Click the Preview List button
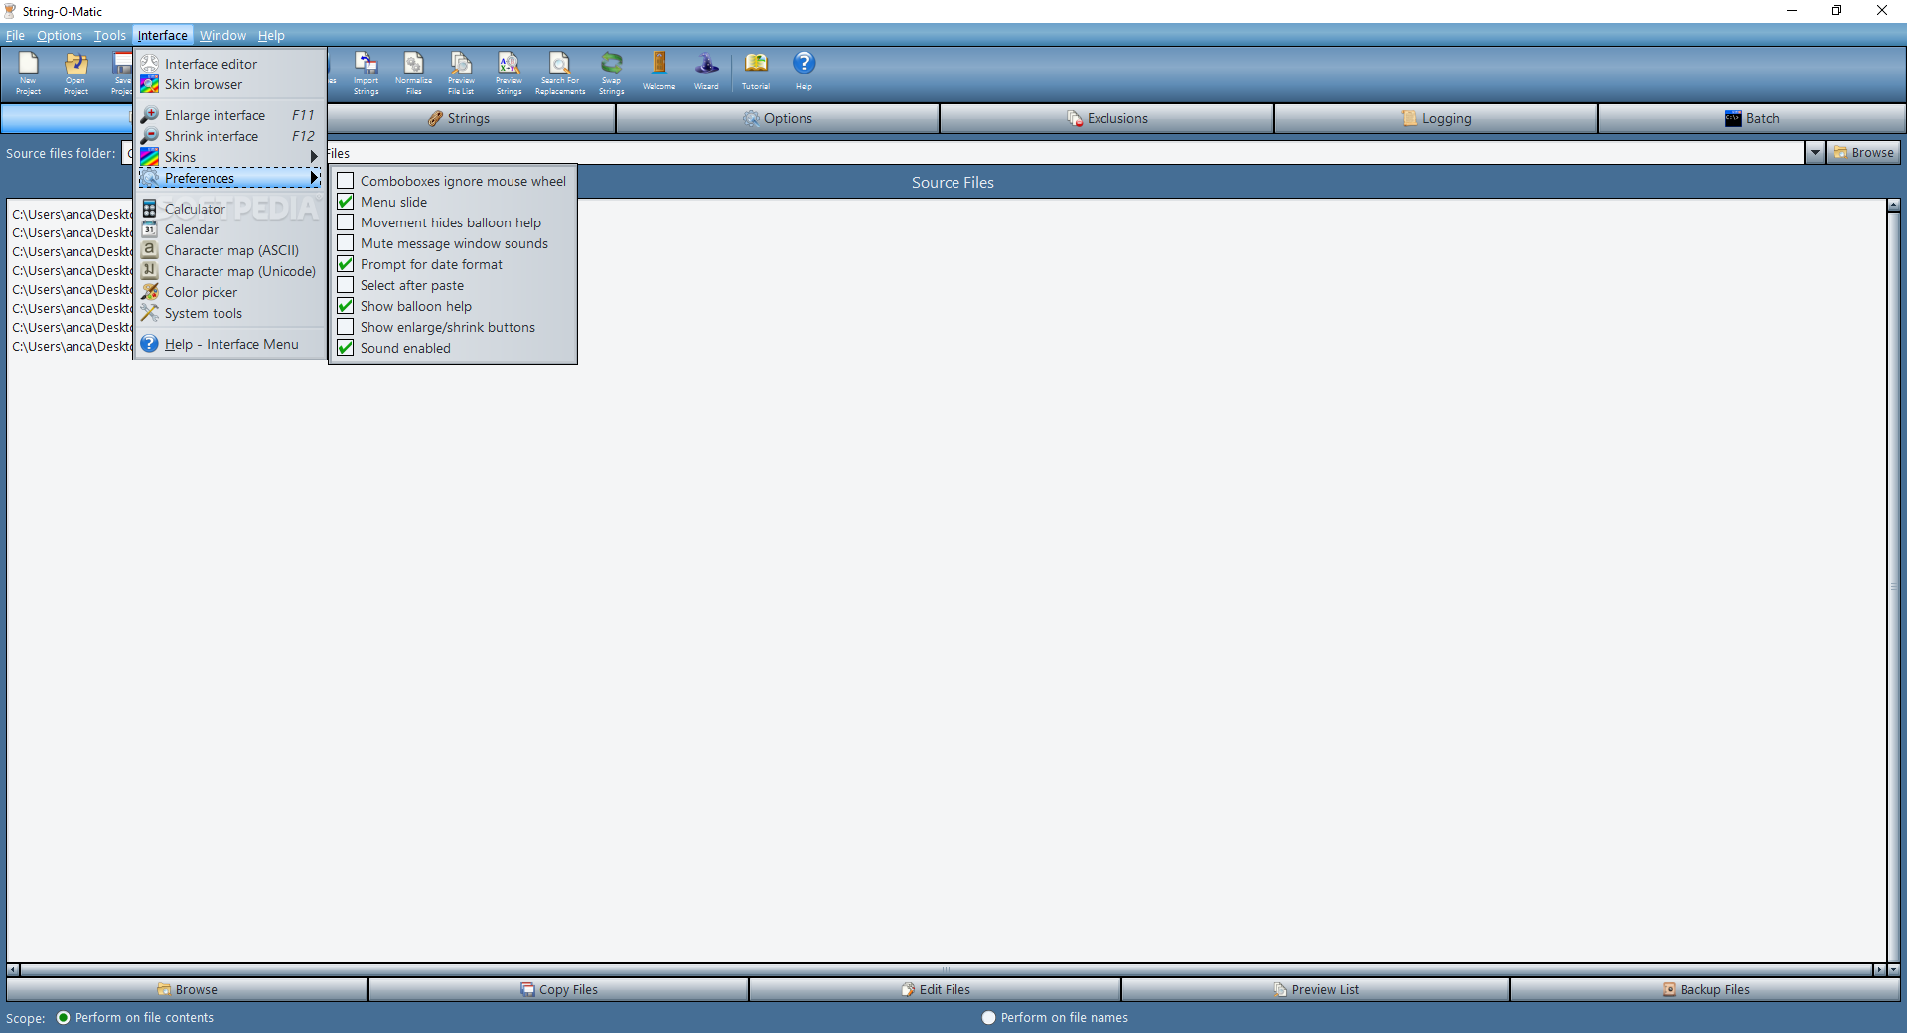This screenshot has width=1907, height=1033. [x=1316, y=989]
